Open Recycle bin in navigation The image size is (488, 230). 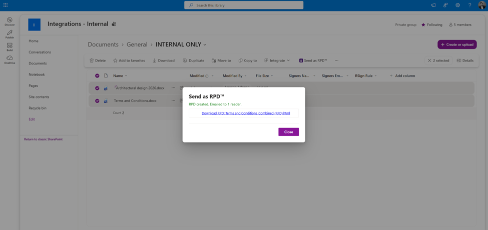(x=38, y=108)
